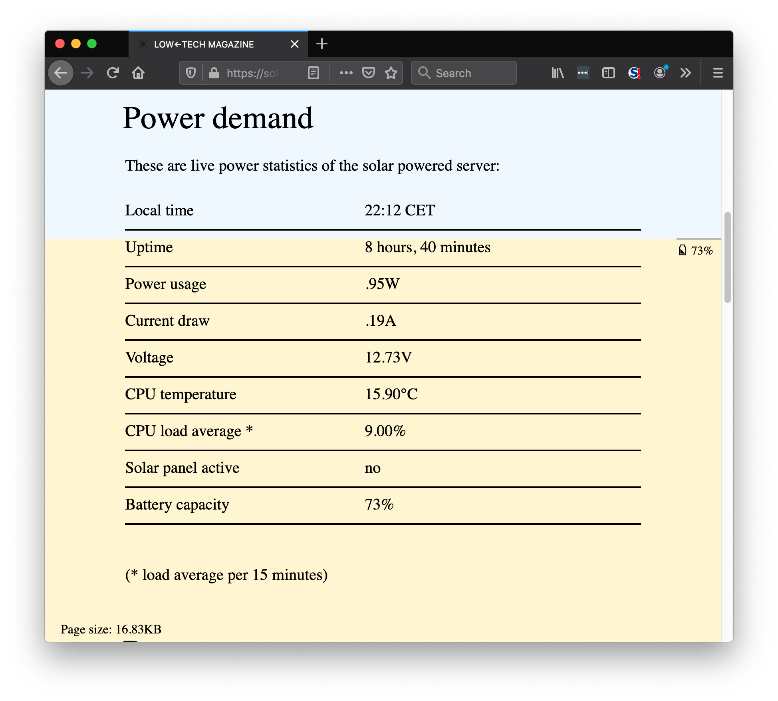Click the Solar panel active value no
The image size is (778, 701).
[373, 468]
